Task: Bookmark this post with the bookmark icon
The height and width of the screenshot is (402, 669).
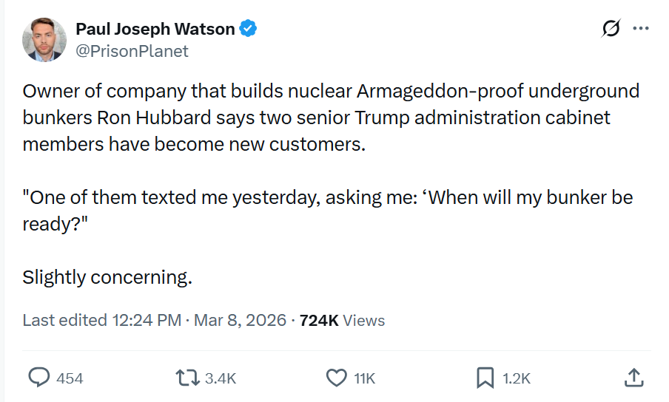Action: [x=485, y=378]
